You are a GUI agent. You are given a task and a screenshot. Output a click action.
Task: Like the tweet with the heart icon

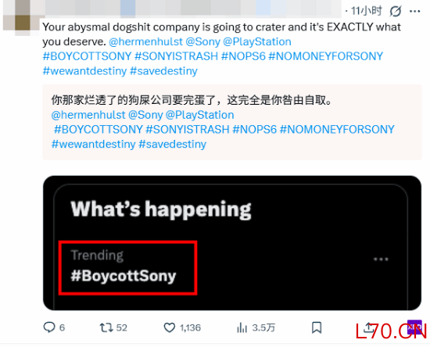tap(169, 327)
